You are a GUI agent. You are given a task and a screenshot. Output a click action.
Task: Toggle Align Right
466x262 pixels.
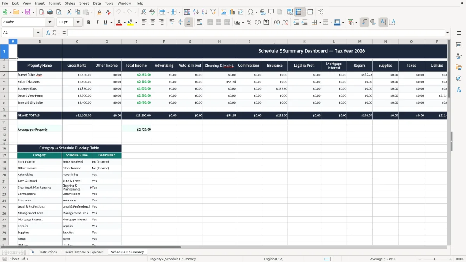point(161,23)
